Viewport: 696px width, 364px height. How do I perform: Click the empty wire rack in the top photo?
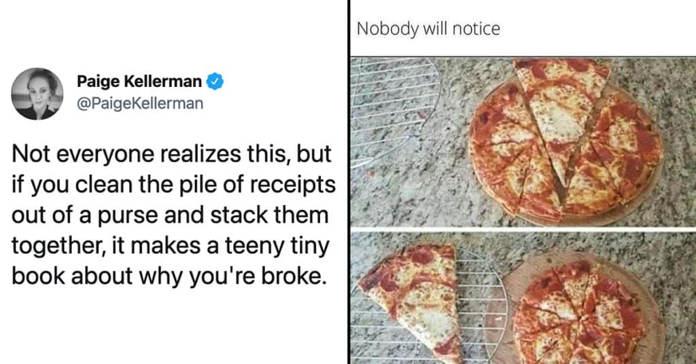point(393,102)
